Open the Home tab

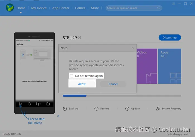[21, 8]
